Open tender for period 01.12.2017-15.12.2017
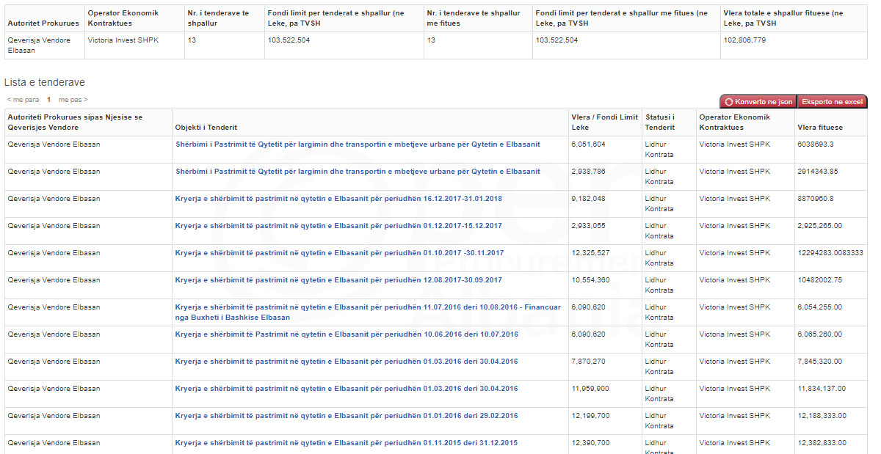The image size is (881, 454). point(338,226)
